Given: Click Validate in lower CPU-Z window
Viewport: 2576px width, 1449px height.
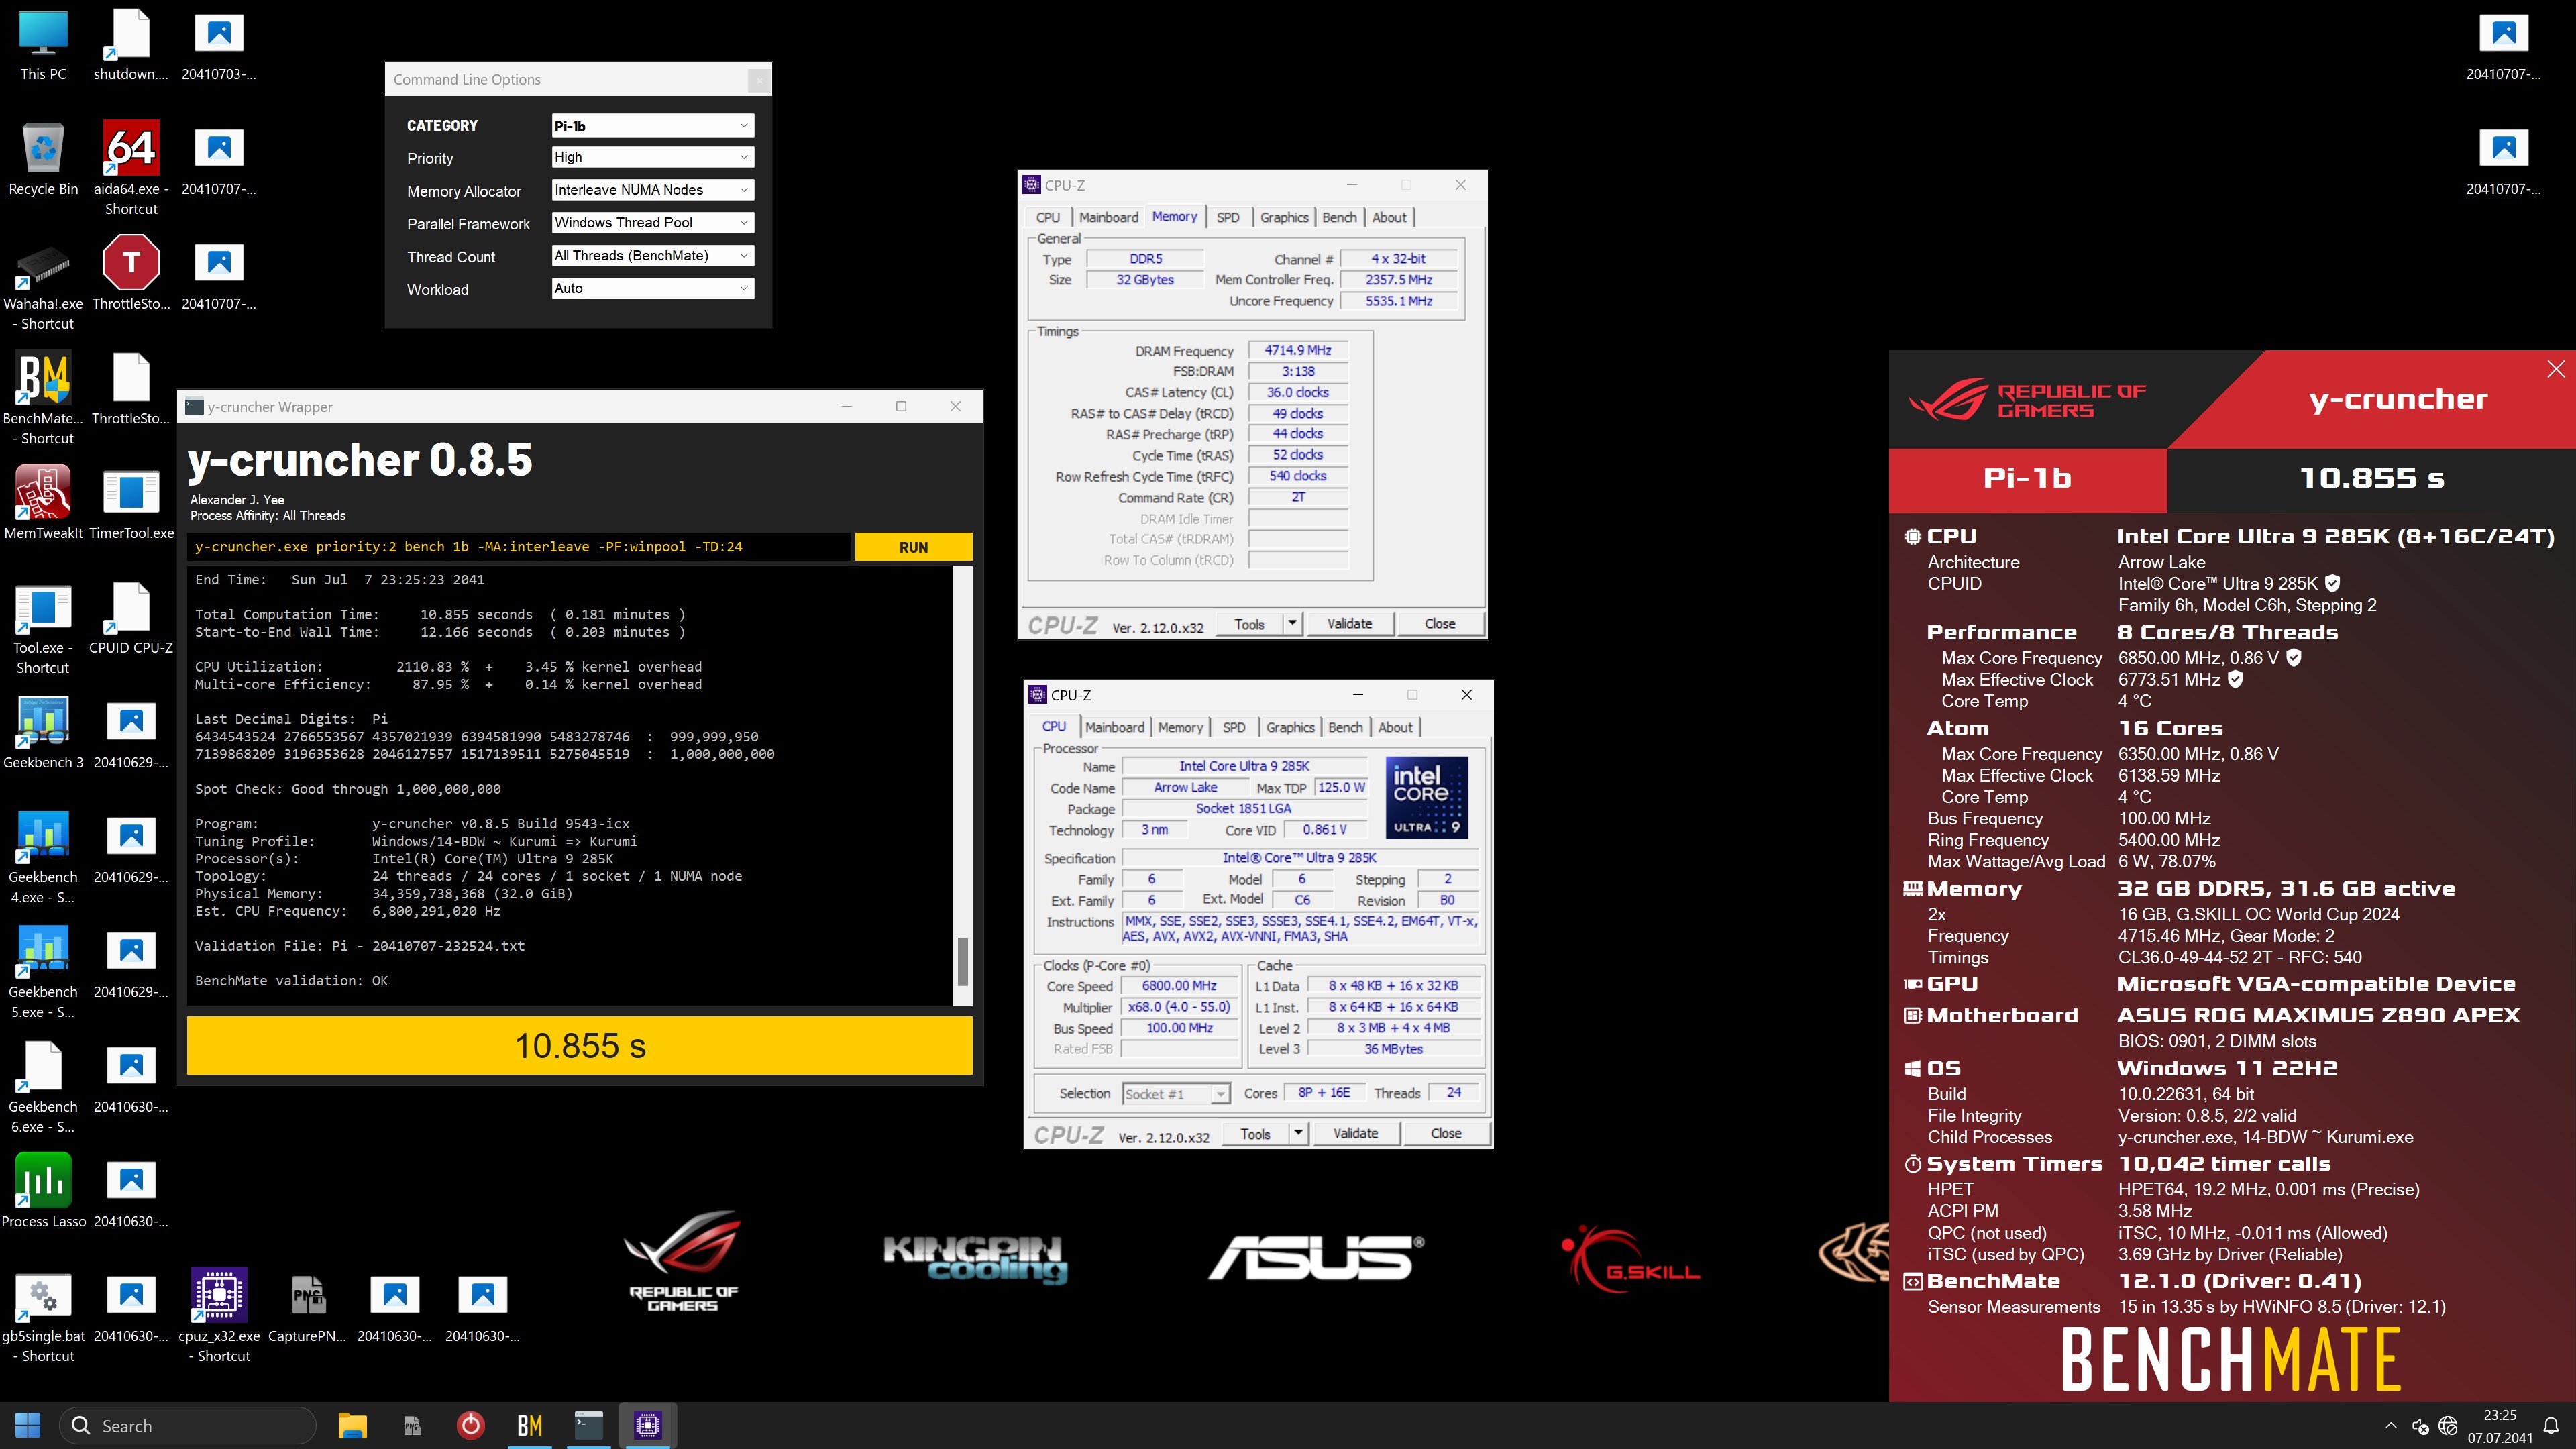Looking at the screenshot, I should [x=1355, y=1133].
